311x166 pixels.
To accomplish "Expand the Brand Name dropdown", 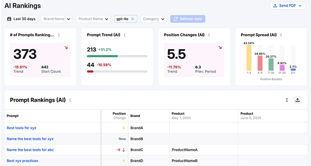I will (57, 19).
